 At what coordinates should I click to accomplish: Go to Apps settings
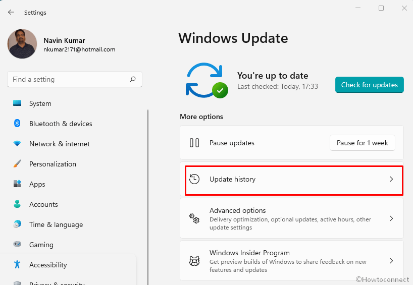[x=37, y=184]
